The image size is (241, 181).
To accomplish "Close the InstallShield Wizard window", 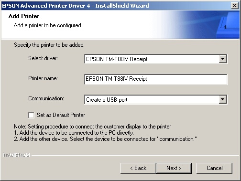I will [235, 6].
